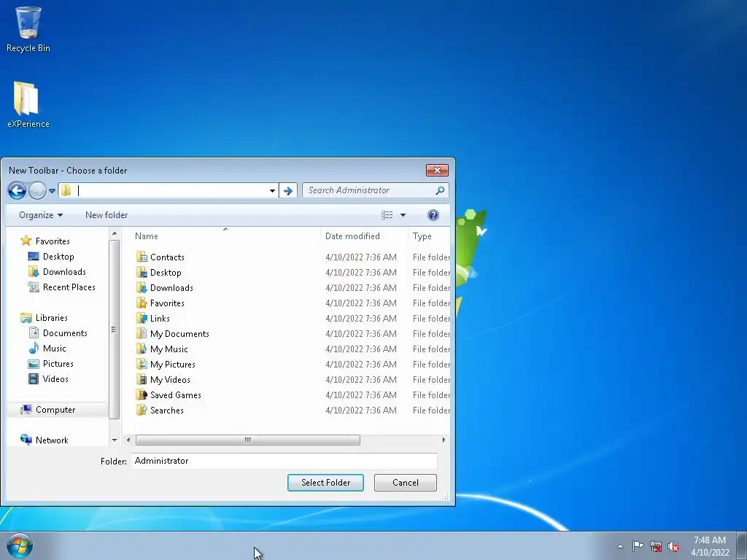Select the My Pictures folder
Screen dimensions: 747x560
pyautogui.click(x=166, y=365)
